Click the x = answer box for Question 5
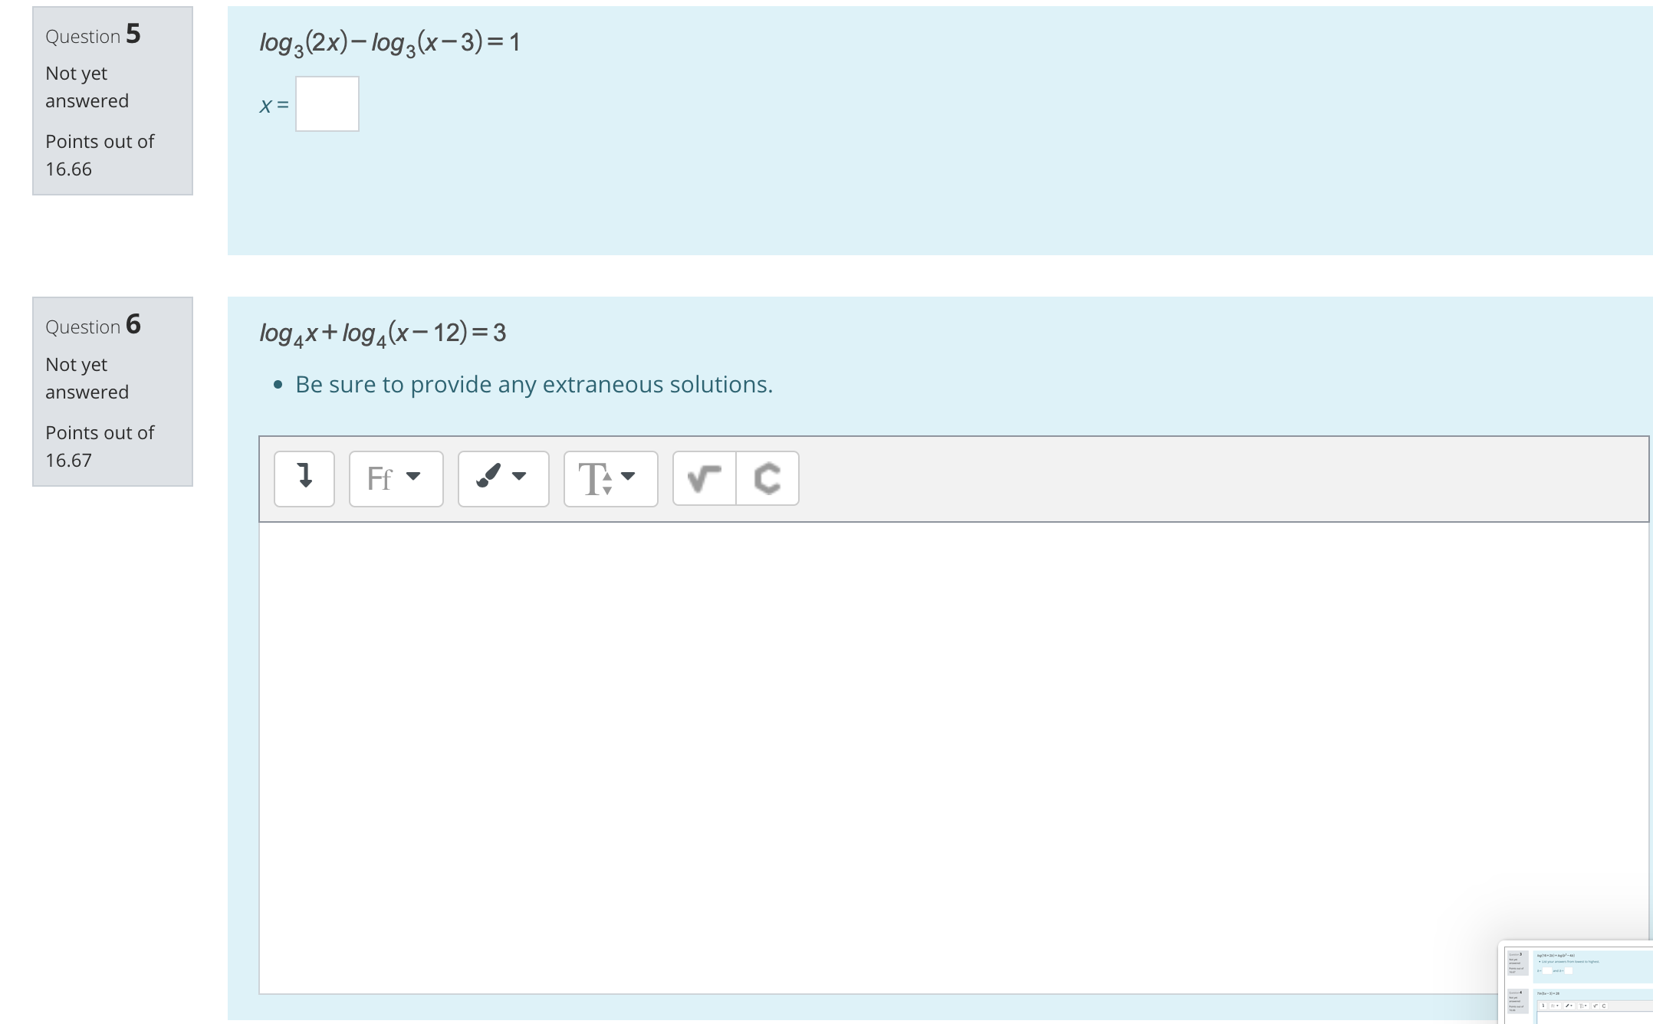This screenshot has height=1024, width=1653. [327, 104]
